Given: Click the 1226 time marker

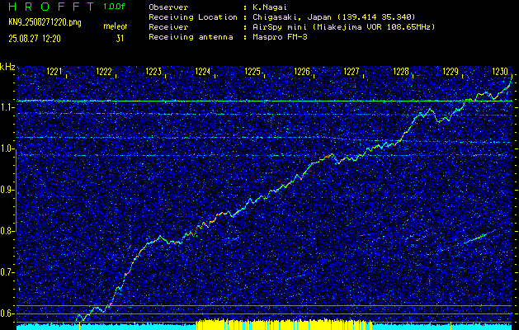Looking at the screenshot, I should point(302,71).
